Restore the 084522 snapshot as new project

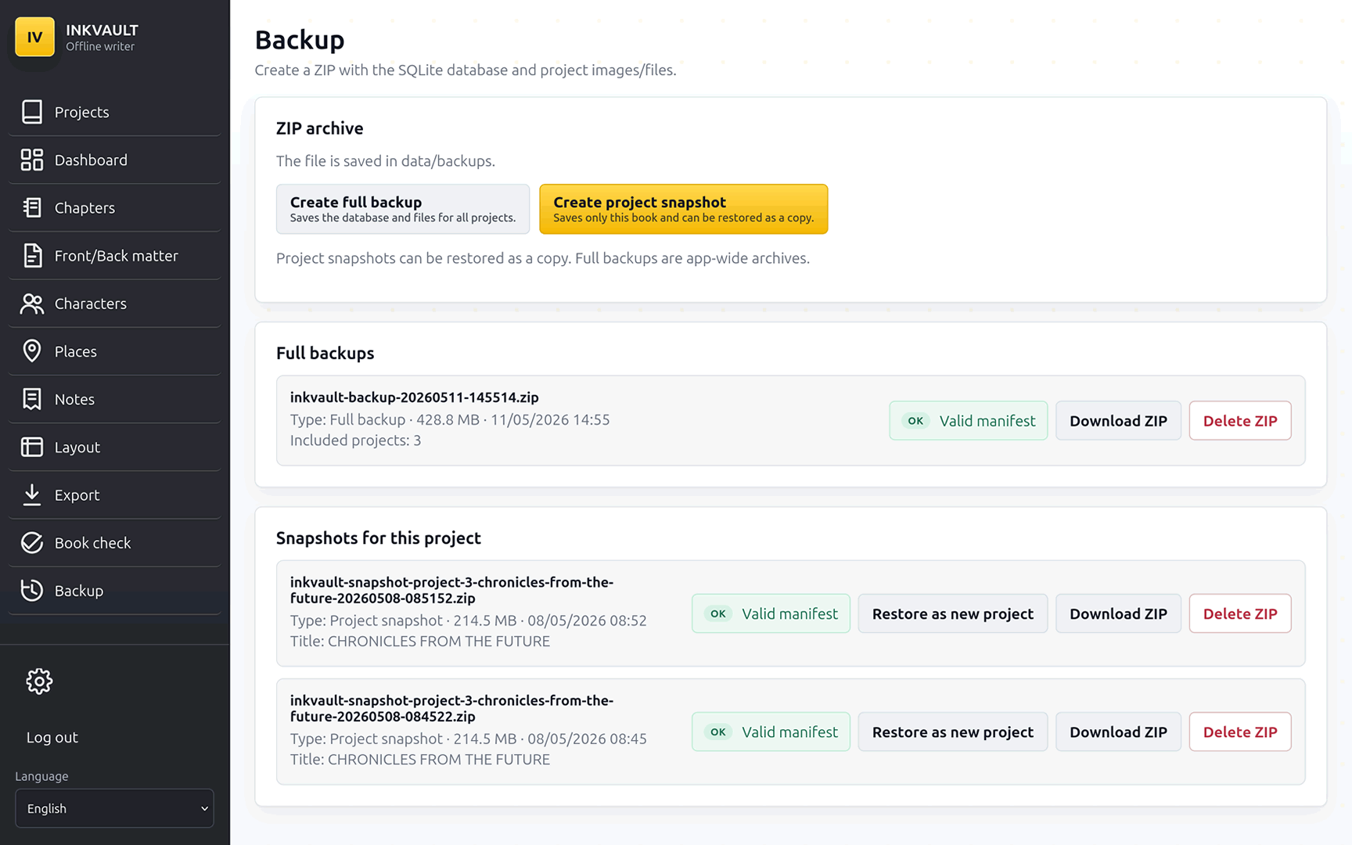click(952, 732)
